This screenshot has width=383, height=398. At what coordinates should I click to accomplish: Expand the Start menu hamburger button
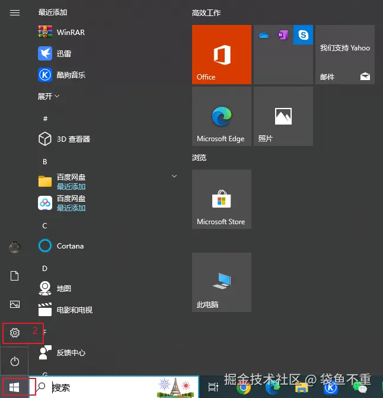click(15, 12)
